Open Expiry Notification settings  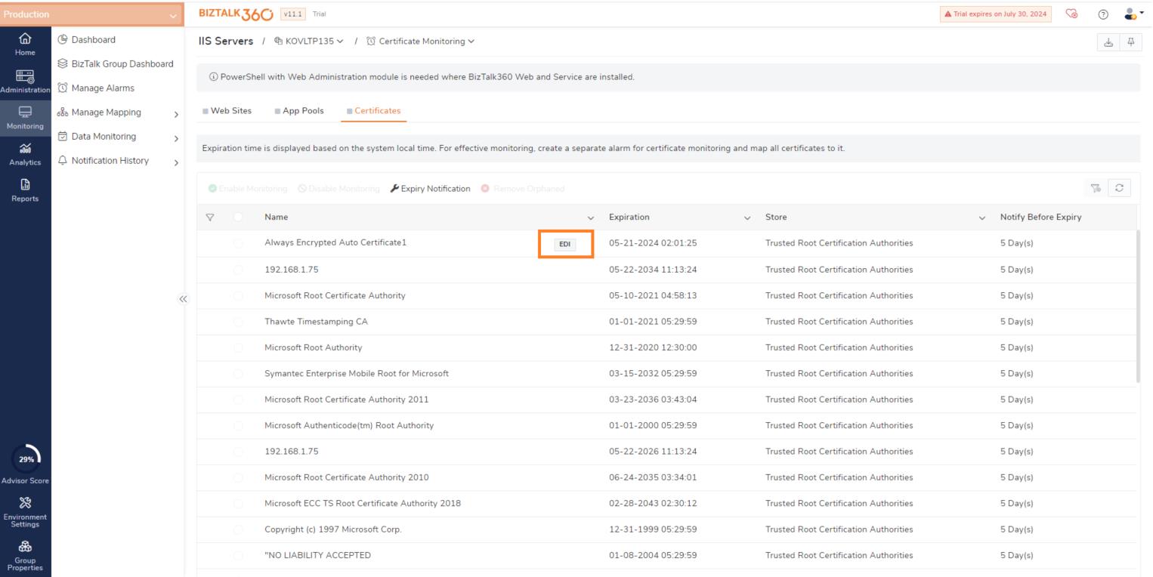[x=430, y=188]
